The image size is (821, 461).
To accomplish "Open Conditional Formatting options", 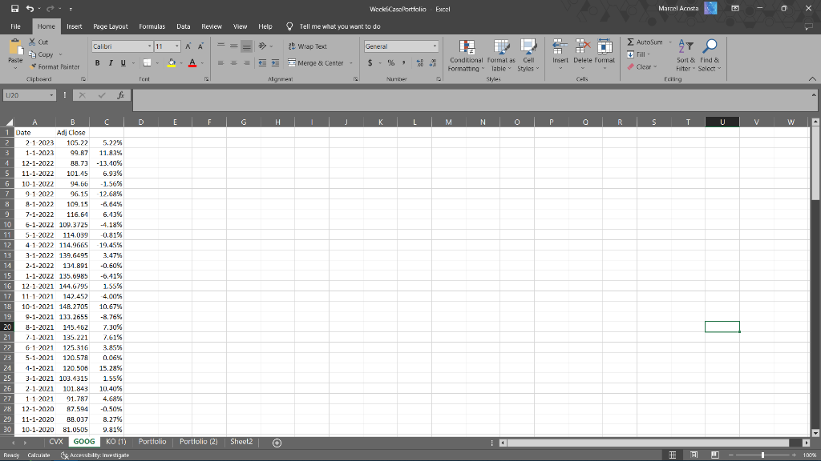I will (x=466, y=55).
